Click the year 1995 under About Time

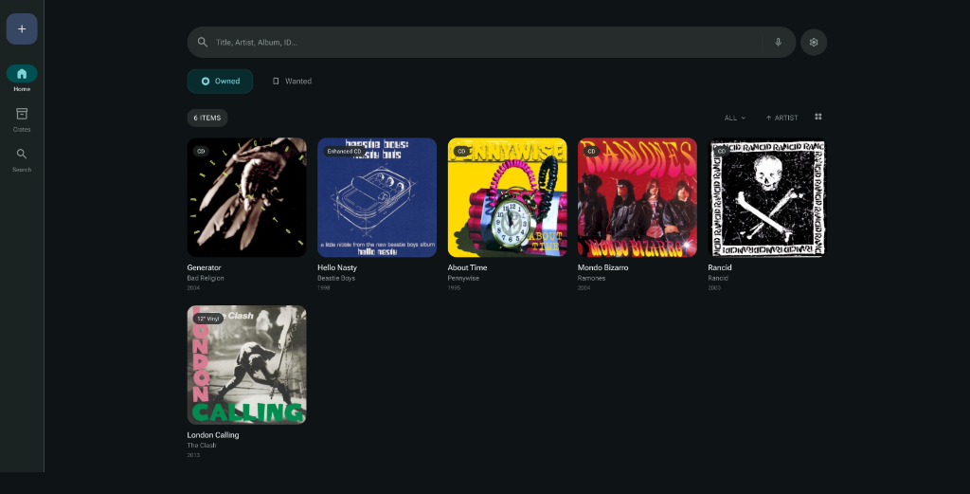click(454, 288)
